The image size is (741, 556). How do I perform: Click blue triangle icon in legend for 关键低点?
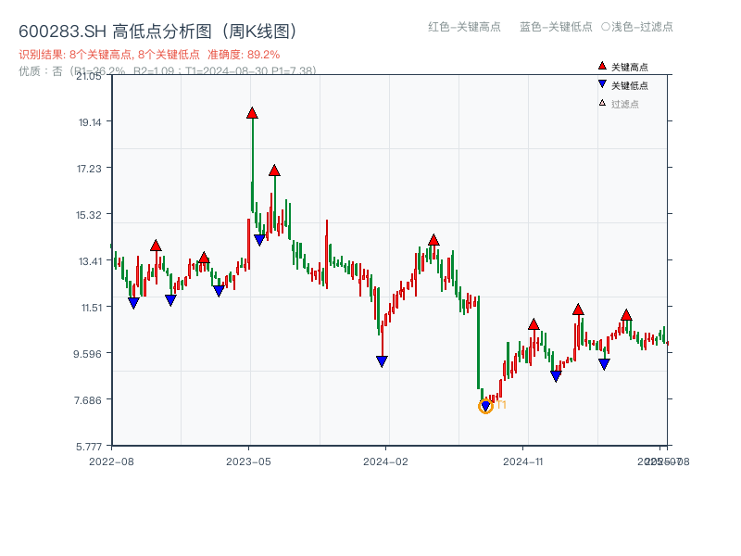(x=602, y=84)
